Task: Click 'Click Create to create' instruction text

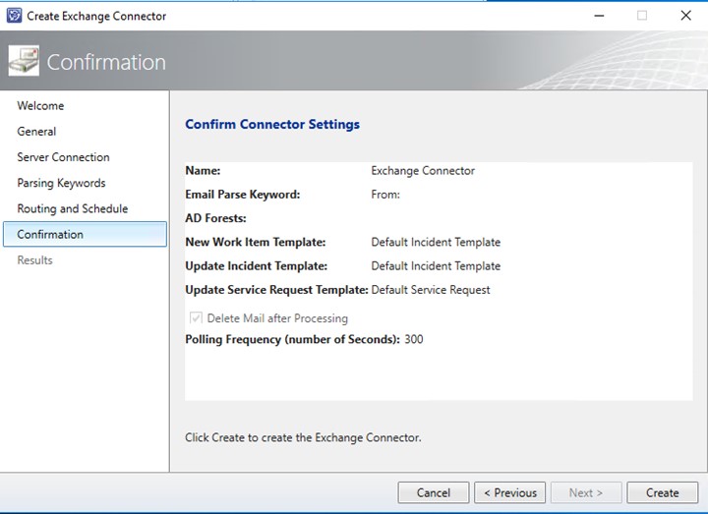Action: (x=303, y=437)
